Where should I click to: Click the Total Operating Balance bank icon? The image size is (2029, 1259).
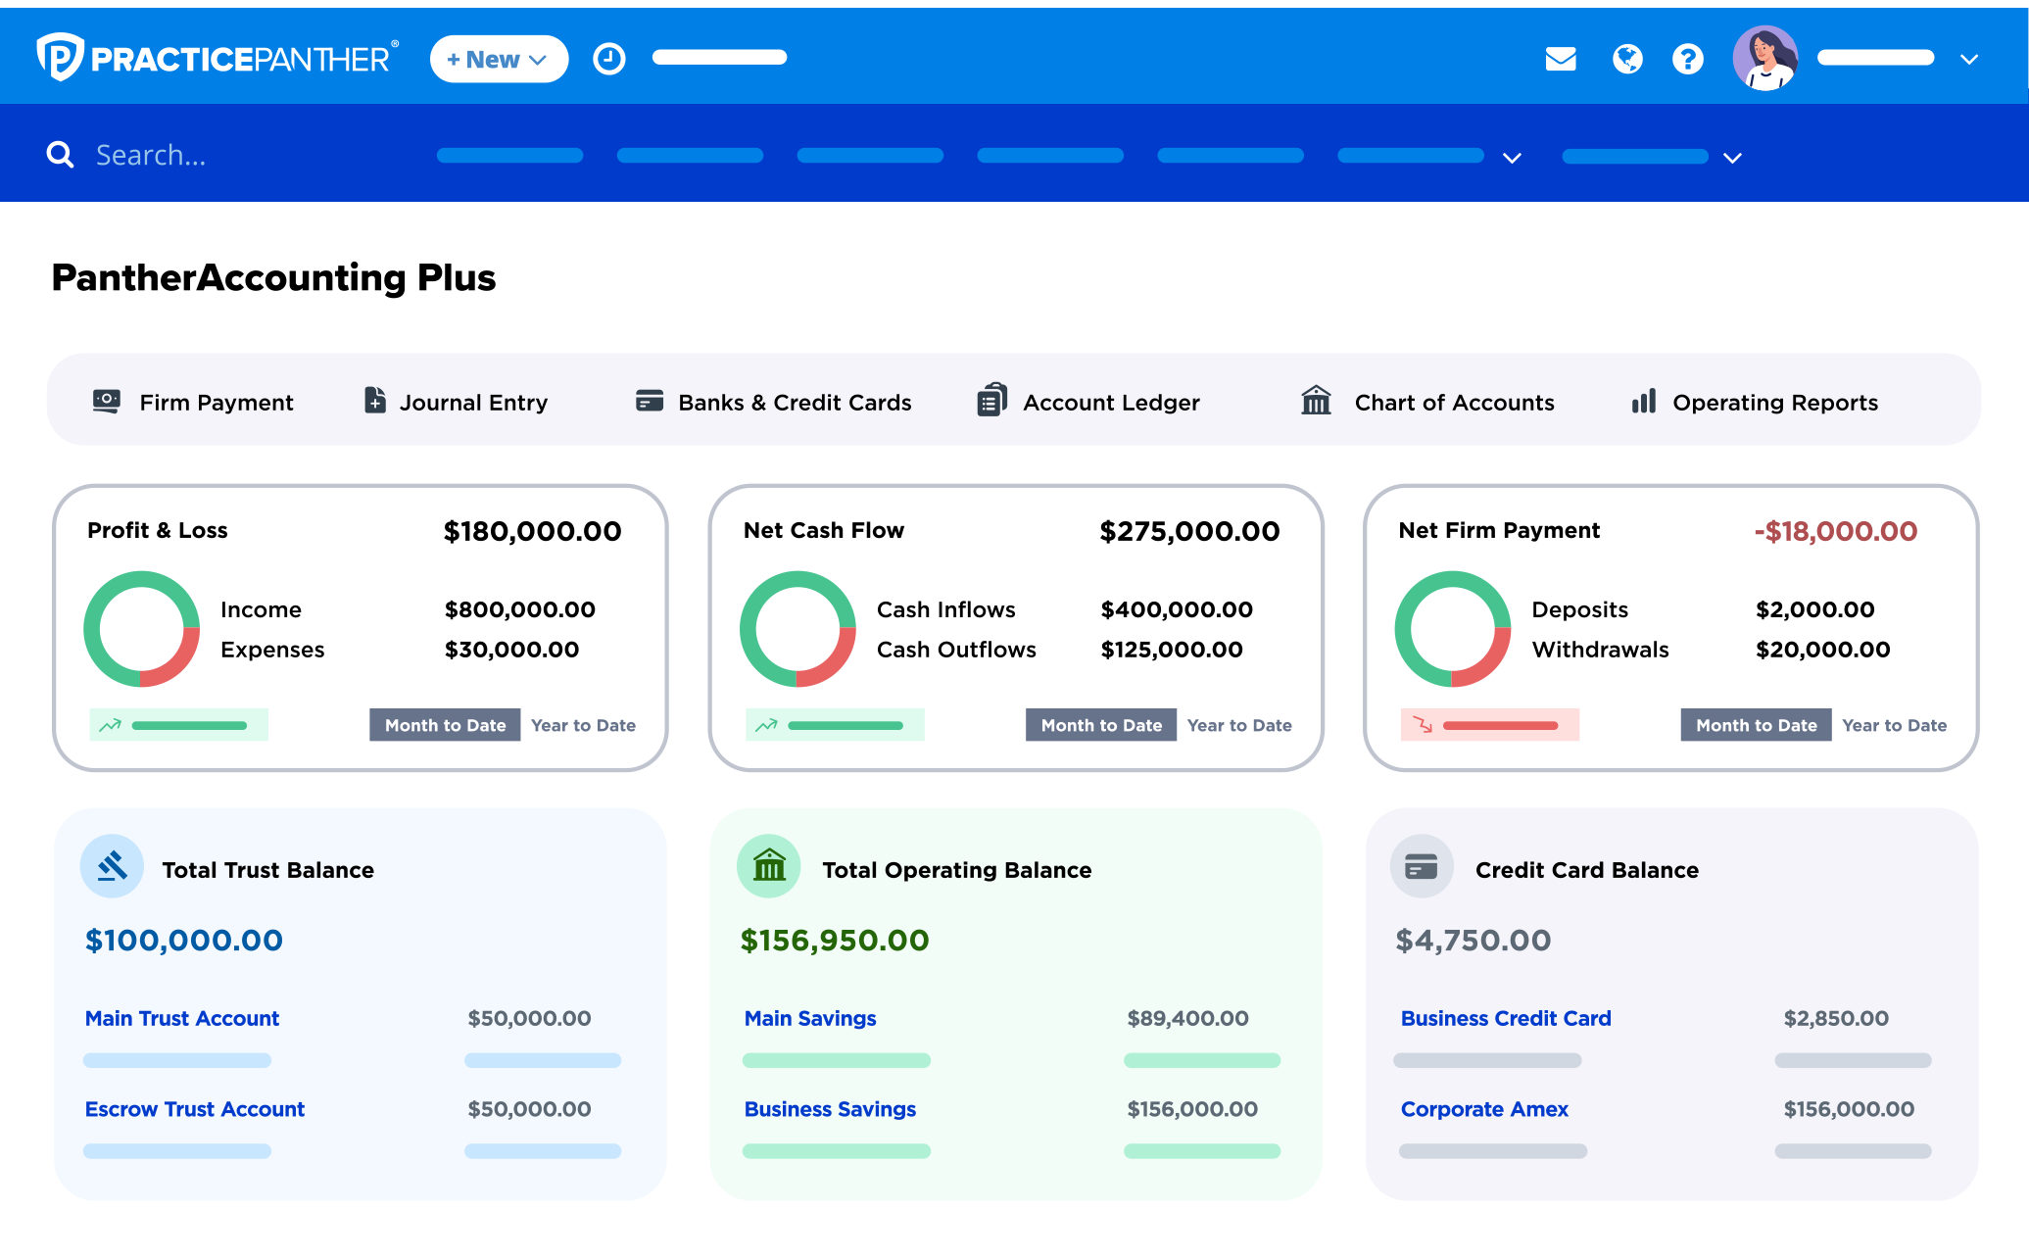tap(769, 867)
